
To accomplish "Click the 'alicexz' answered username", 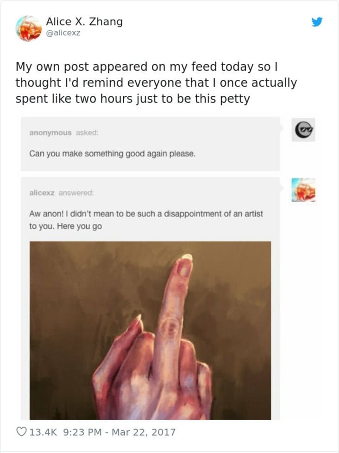I will pos(42,193).
